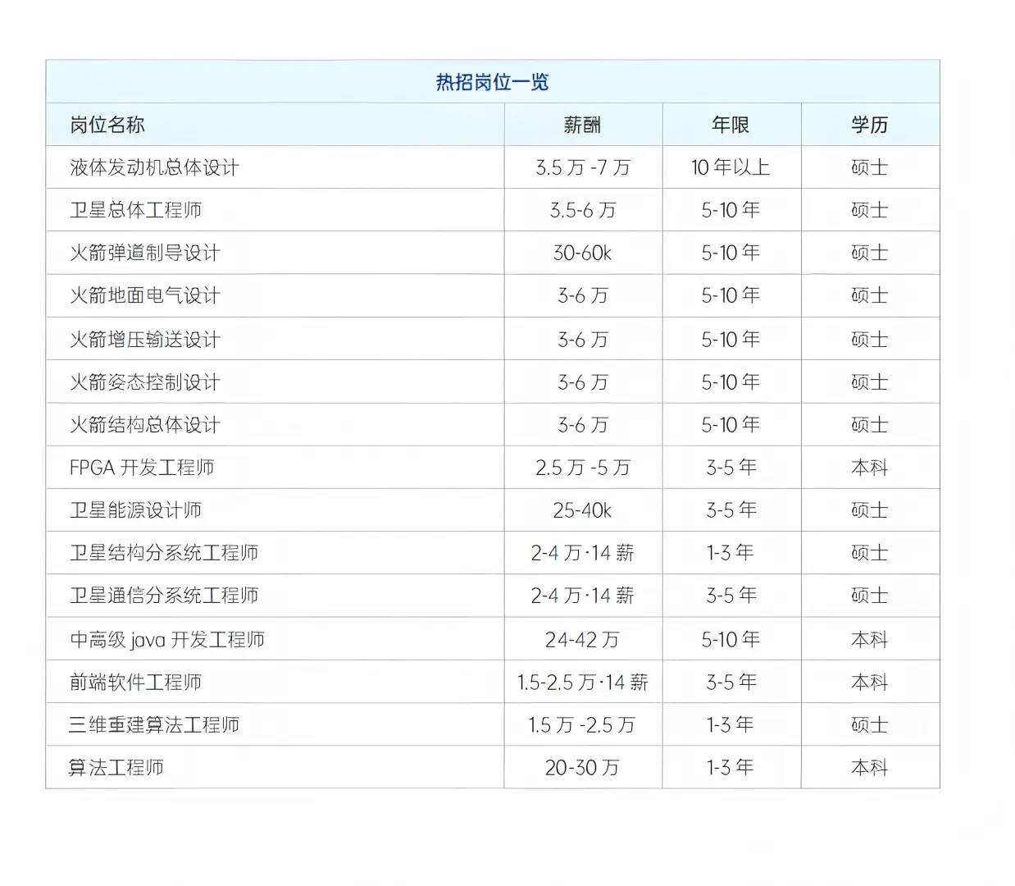Screen dimensions: 1015x886
Task: Click the 10 年以上 experience cell
Action: pos(731,167)
